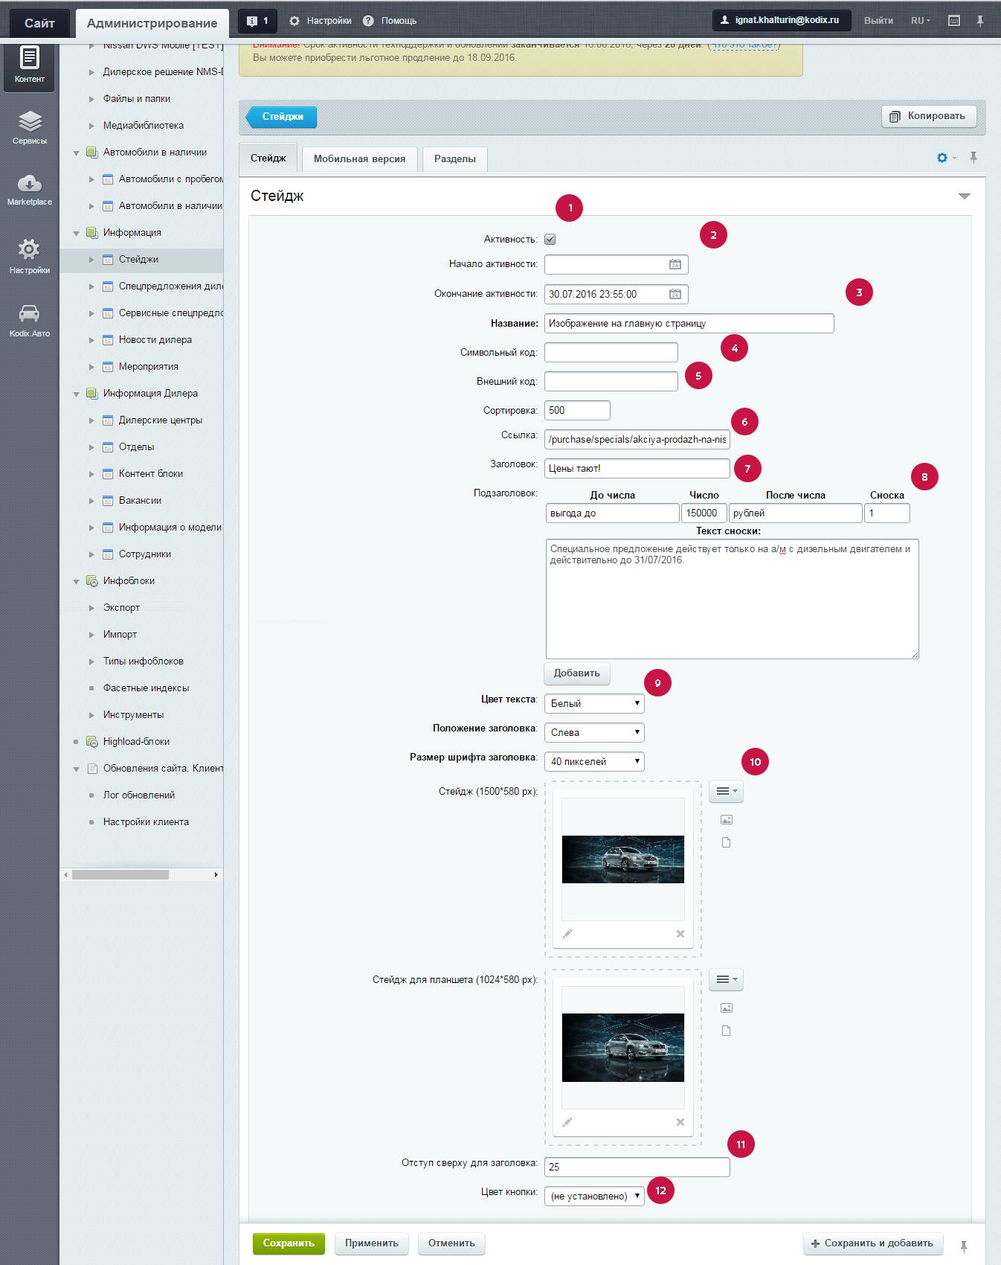Open the Контент section in sidebar
1001x1265 pixels.
29,66
